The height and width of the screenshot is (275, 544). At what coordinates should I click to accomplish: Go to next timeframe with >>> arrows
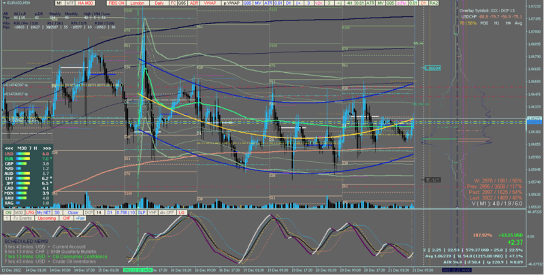point(47,148)
